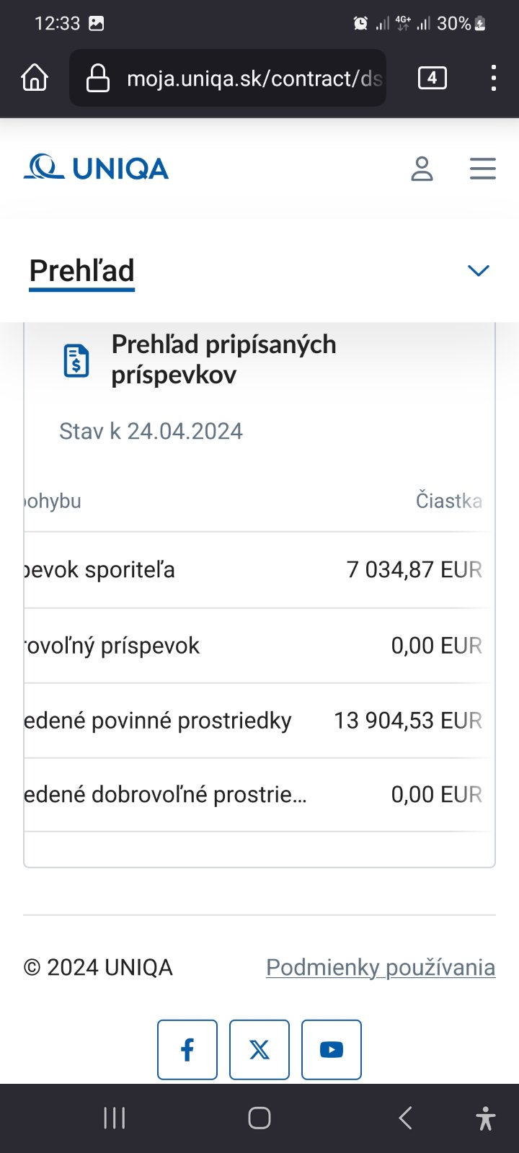The width and height of the screenshot is (519, 1153).
Task: Open Podmienky používania link
Action: pyautogui.click(x=381, y=967)
